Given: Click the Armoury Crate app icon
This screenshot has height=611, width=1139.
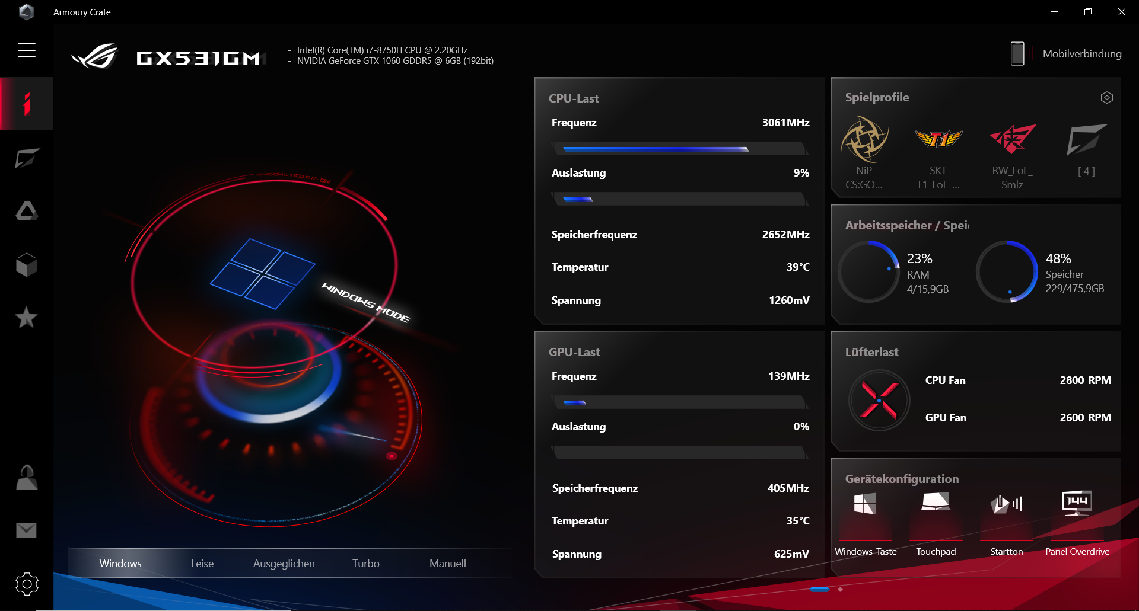Looking at the screenshot, I should coord(27,12).
